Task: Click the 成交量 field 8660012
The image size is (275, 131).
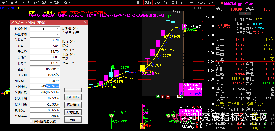Action: tap(45, 69)
